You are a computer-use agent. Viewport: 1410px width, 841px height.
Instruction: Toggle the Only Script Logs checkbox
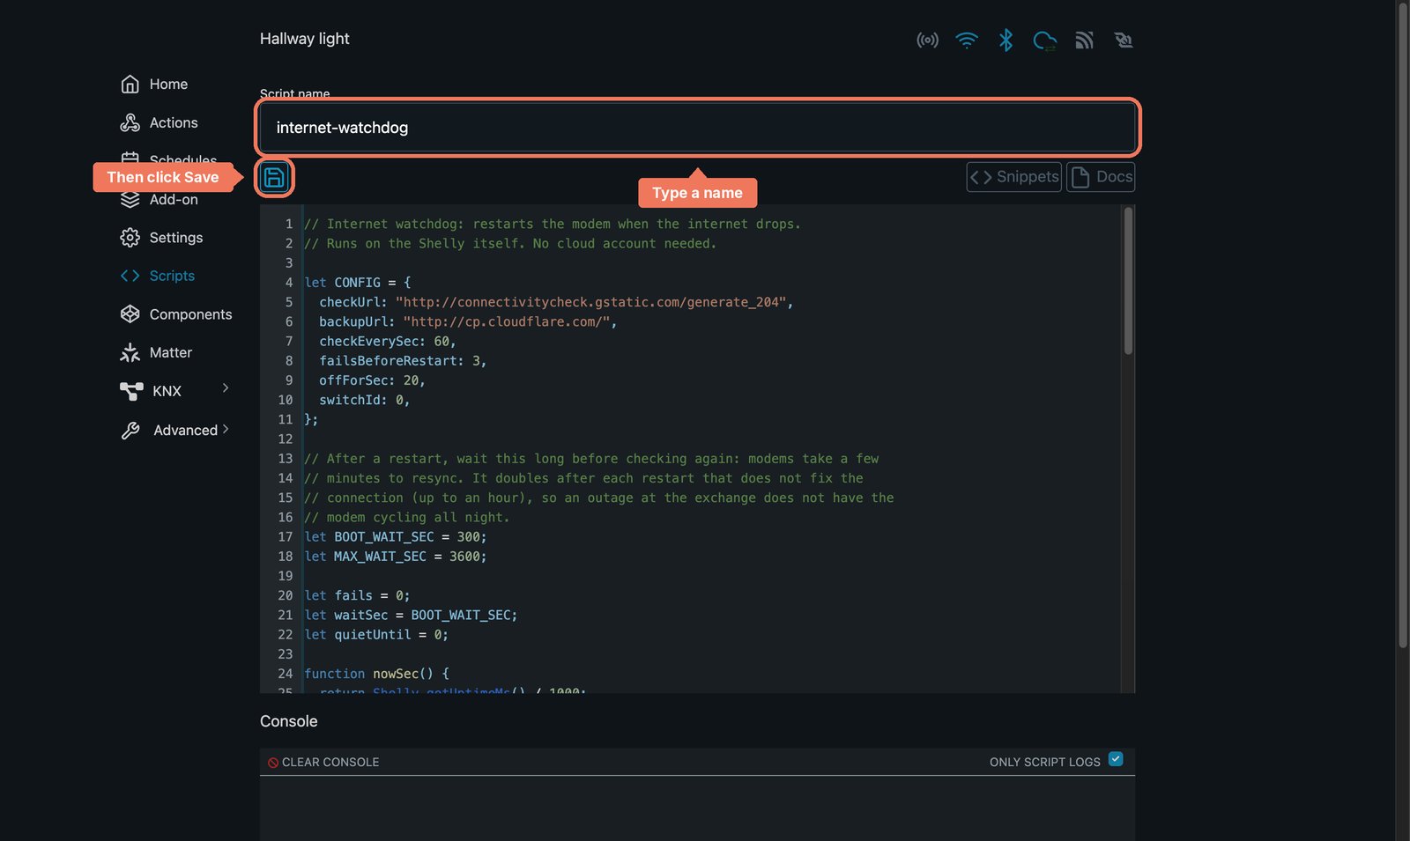(x=1116, y=759)
